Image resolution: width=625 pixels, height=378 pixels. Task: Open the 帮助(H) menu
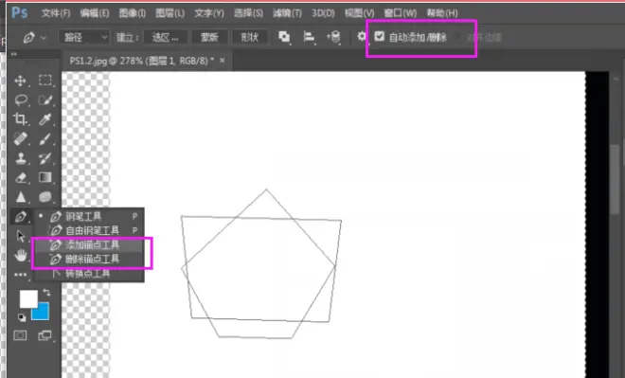click(x=442, y=13)
